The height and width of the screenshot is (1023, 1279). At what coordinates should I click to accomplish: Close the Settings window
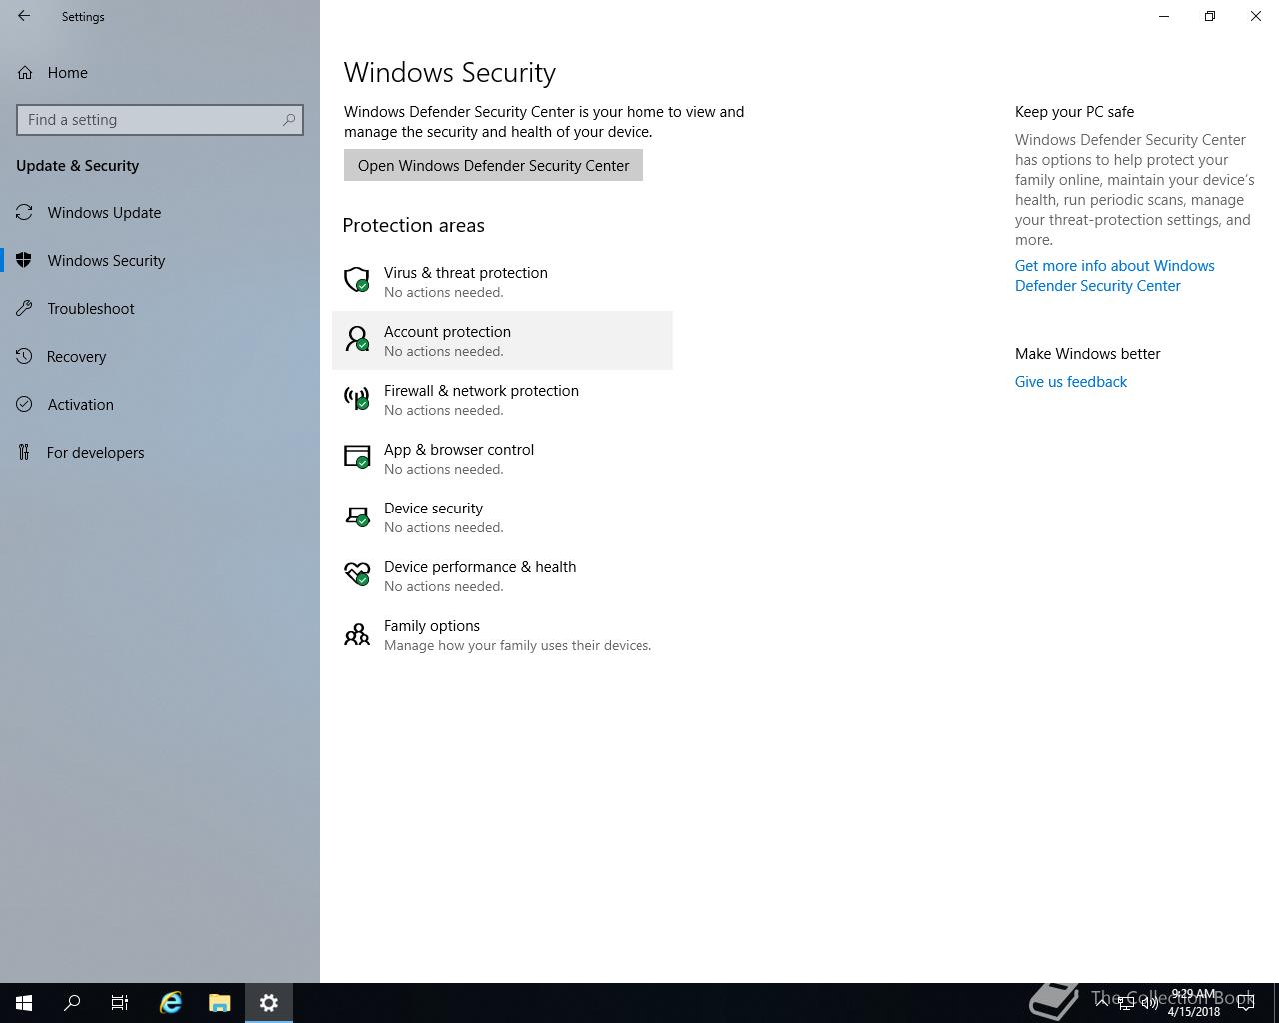1256,16
